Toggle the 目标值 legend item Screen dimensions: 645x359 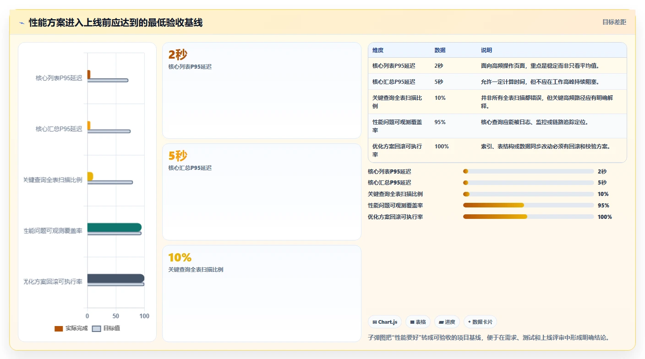(x=106, y=328)
